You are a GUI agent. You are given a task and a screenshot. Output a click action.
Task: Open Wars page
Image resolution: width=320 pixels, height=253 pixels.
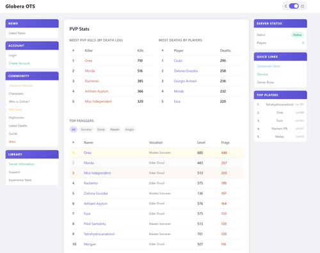pos(12,142)
